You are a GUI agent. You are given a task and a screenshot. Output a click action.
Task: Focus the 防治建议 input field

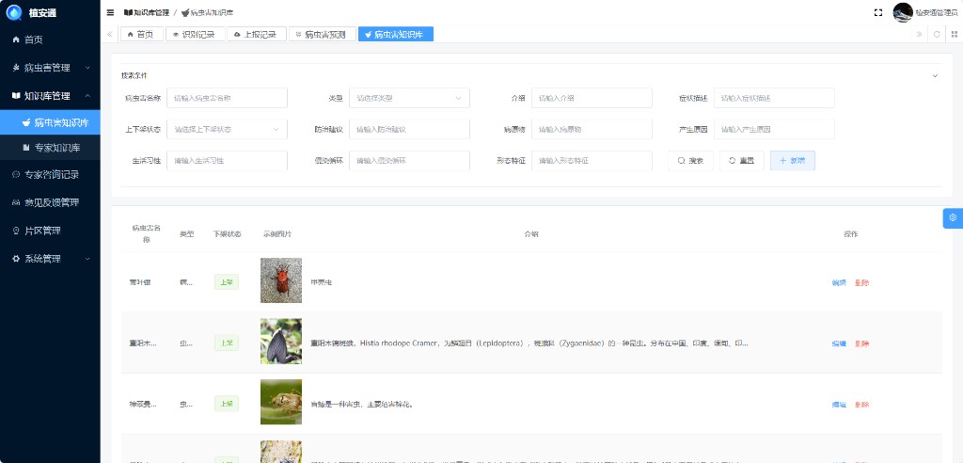[409, 130]
